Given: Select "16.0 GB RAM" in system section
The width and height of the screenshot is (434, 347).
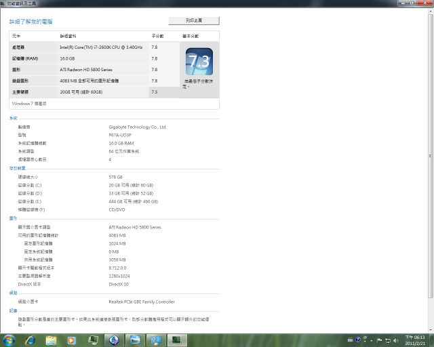Looking at the screenshot, I should coord(121,143).
